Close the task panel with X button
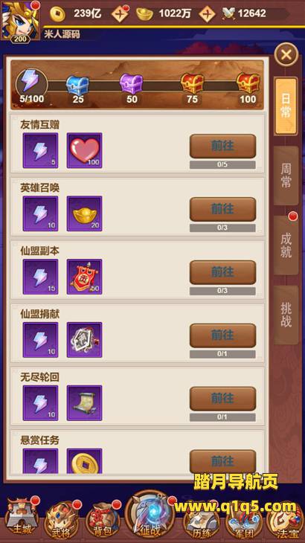Image resolution: width=305 pixels, height=543 pixels. pos(286,54)
